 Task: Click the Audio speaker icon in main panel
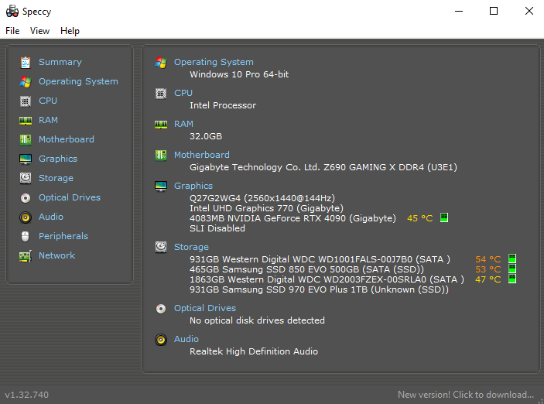[x=161, y=340]
